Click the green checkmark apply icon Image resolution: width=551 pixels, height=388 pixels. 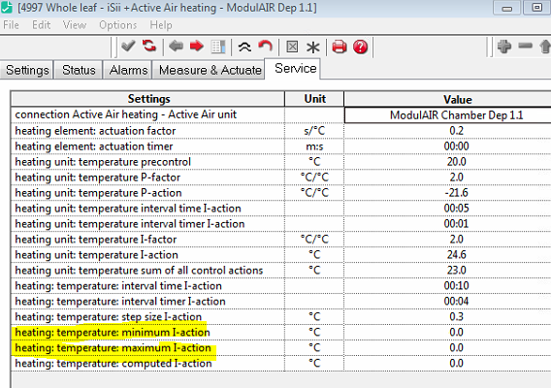pos(128,46)
